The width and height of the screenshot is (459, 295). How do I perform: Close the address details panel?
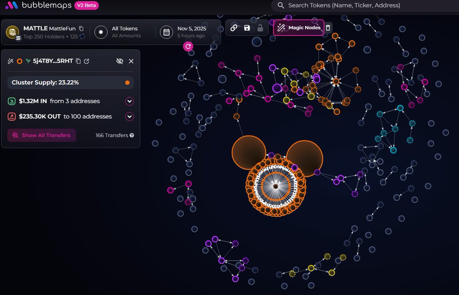(x=131, y=61)
